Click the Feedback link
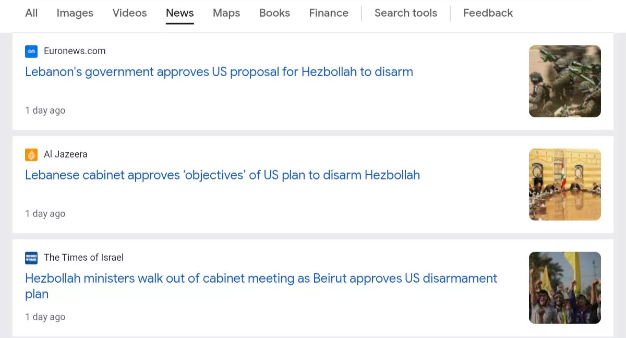626x338 pixels. pyautogui.click(x=488, y=13)
